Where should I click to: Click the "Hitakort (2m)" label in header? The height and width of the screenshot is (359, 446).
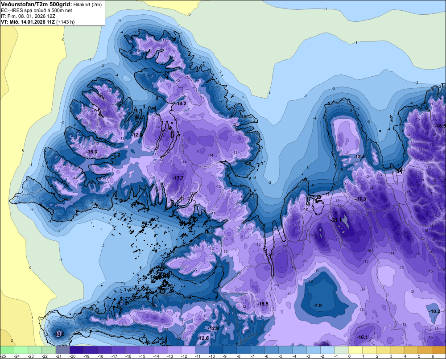pyautogui.click(x=87, y=4)
